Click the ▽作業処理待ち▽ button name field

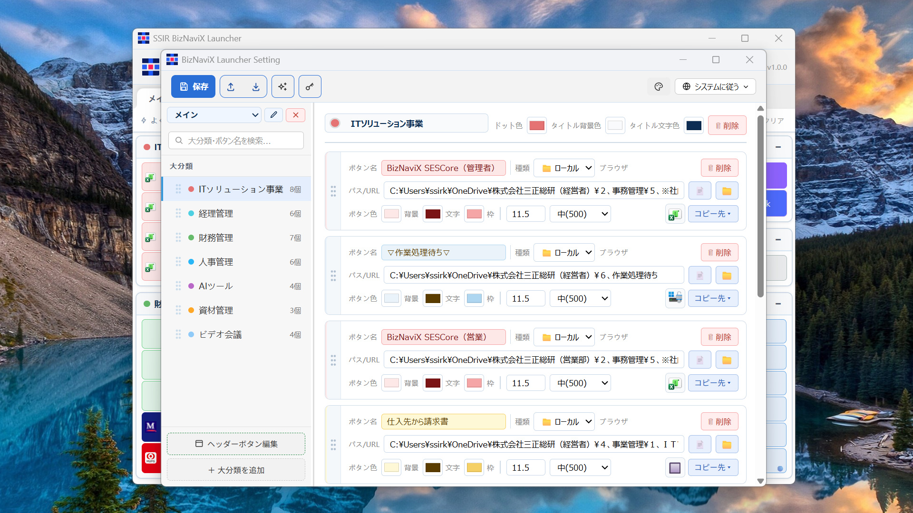(443, 252)
